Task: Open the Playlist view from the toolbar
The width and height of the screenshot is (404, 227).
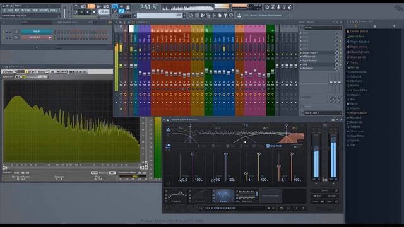Action: click(x=191, y=15)
